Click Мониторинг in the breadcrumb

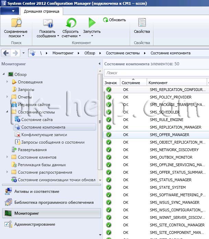point(63,53)
